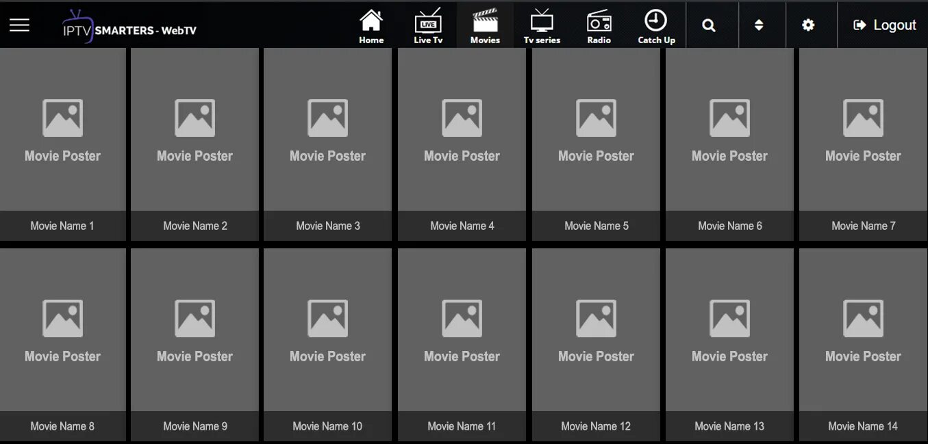Click the 'Movie Name 10' title text
The width and height of the screenshot is (928, 444).
327,426
